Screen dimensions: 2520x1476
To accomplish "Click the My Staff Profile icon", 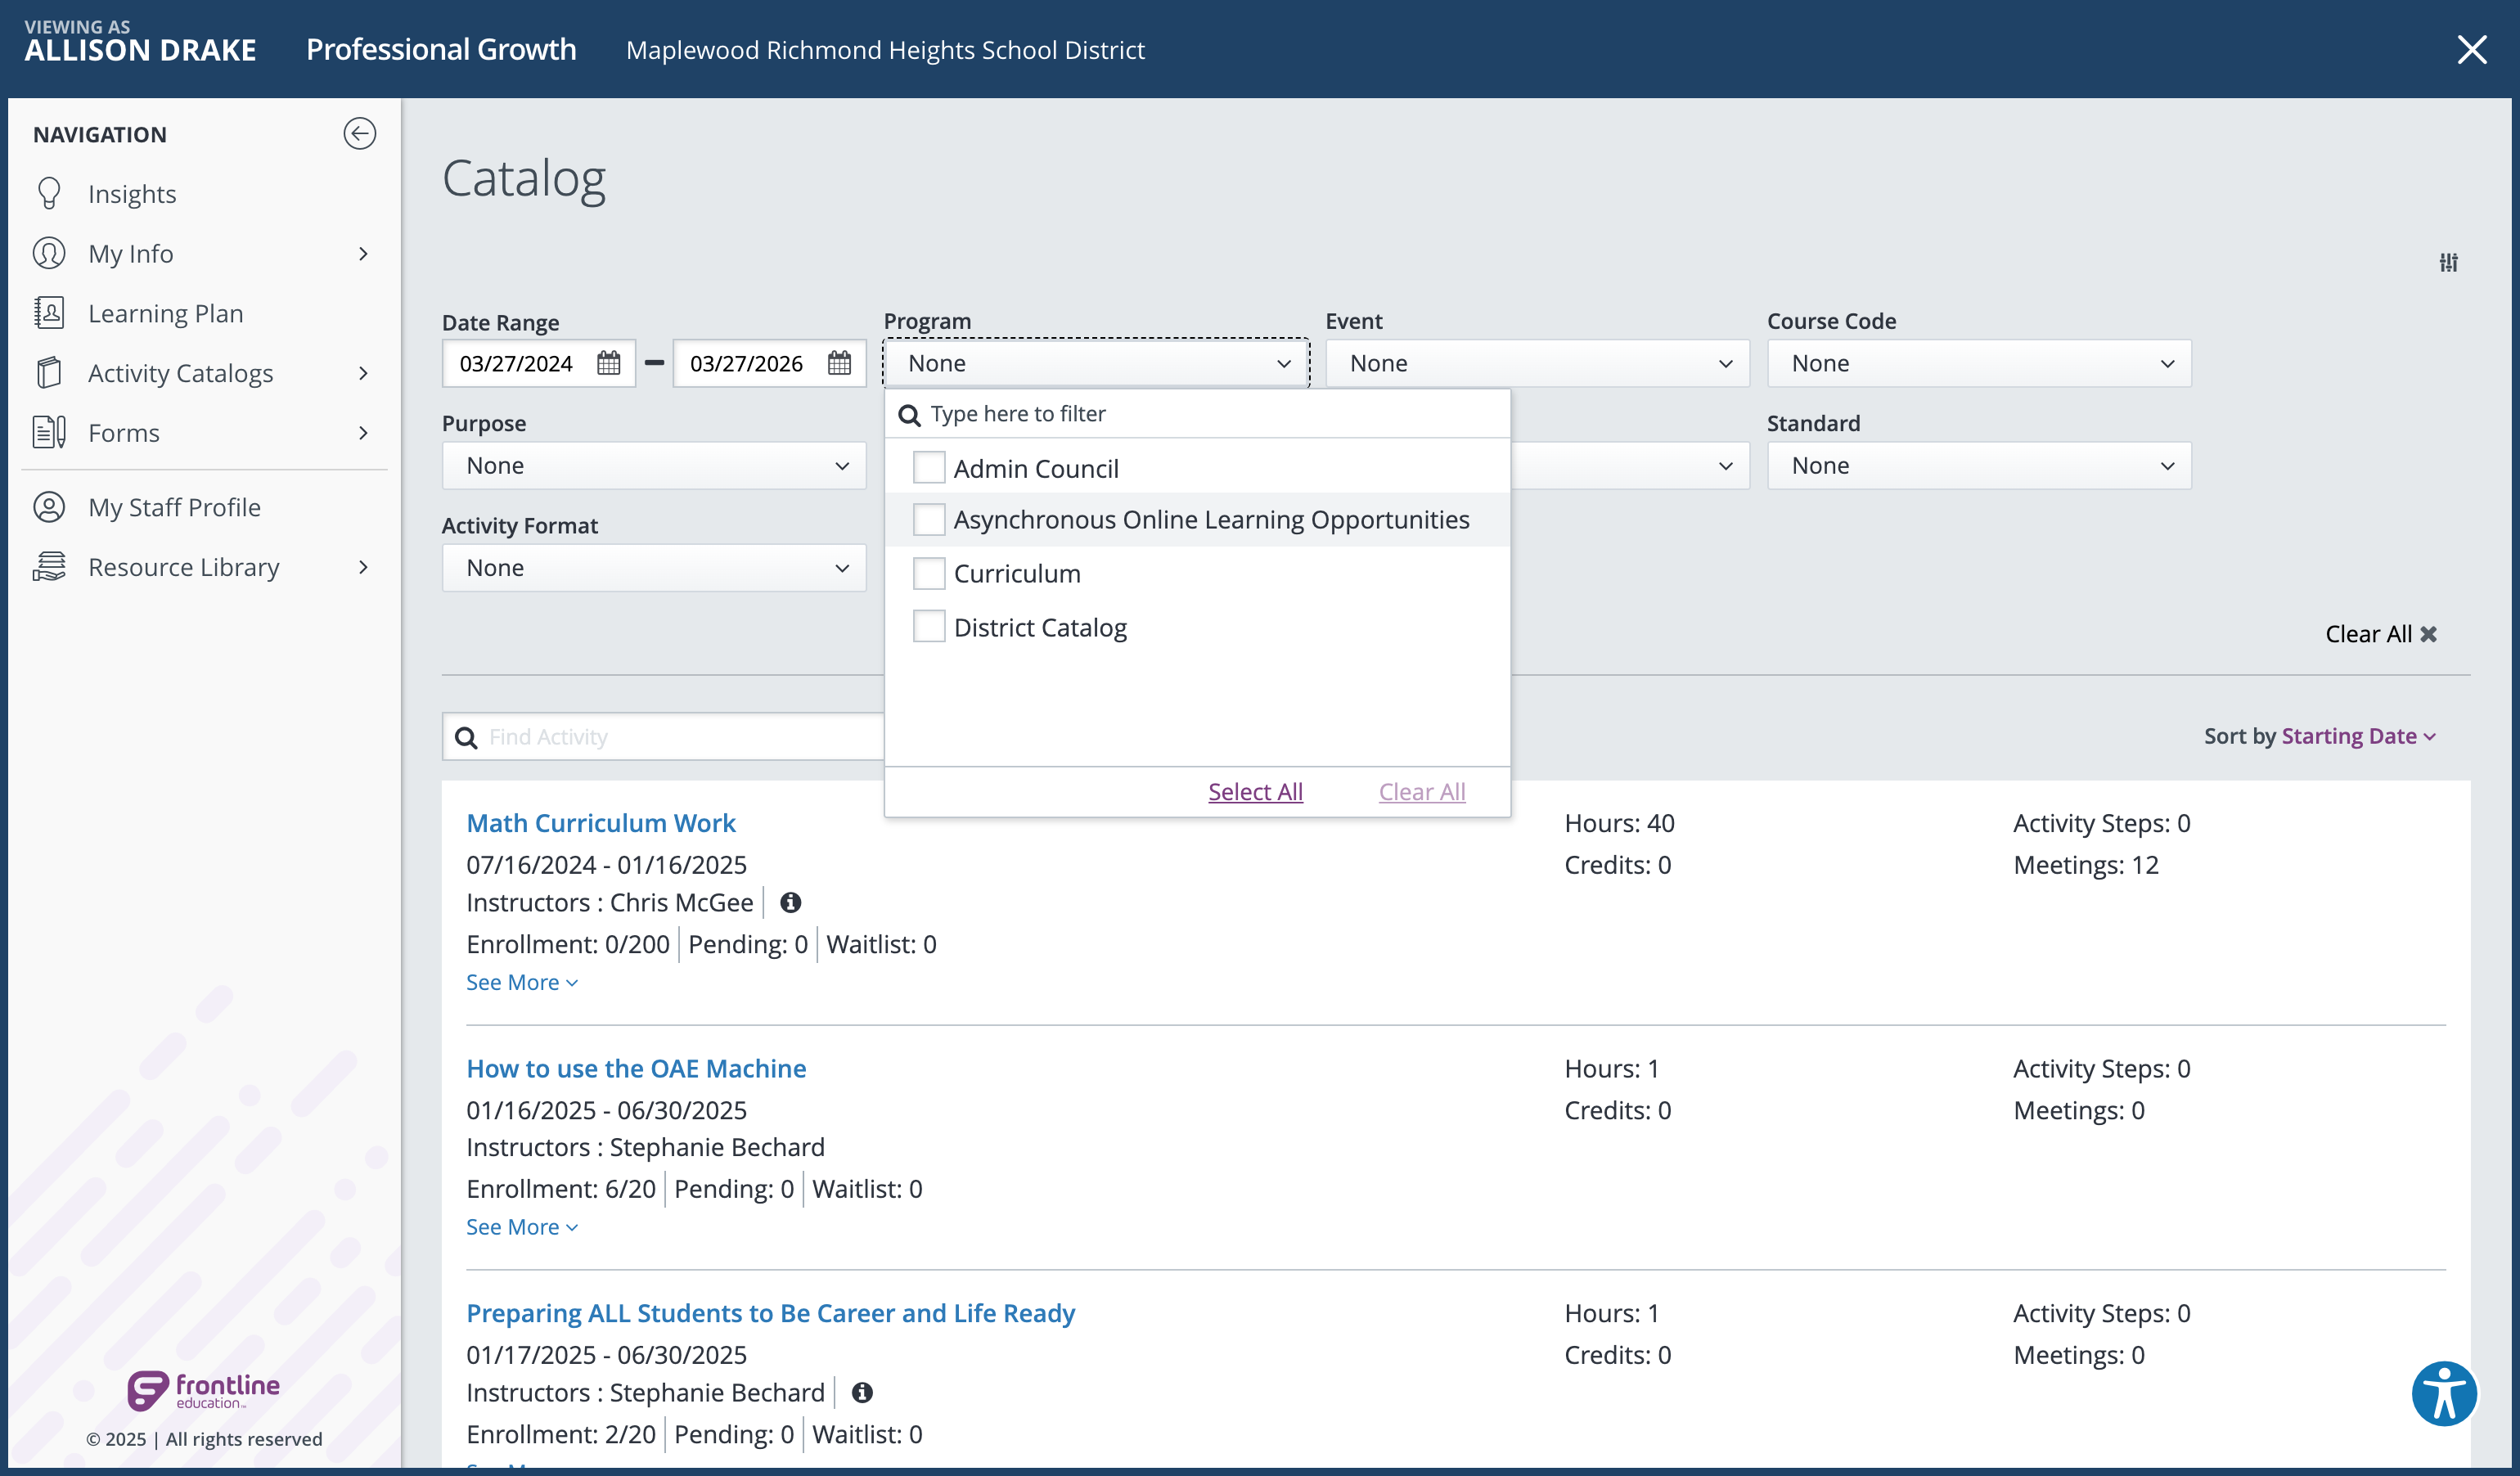I will 49,508.
